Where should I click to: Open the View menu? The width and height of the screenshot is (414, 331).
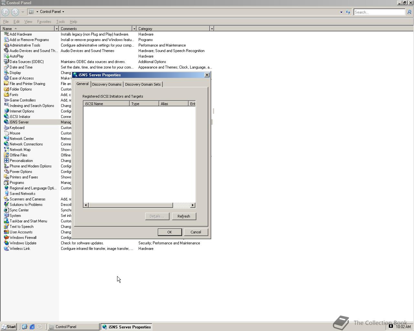[28, 22]
